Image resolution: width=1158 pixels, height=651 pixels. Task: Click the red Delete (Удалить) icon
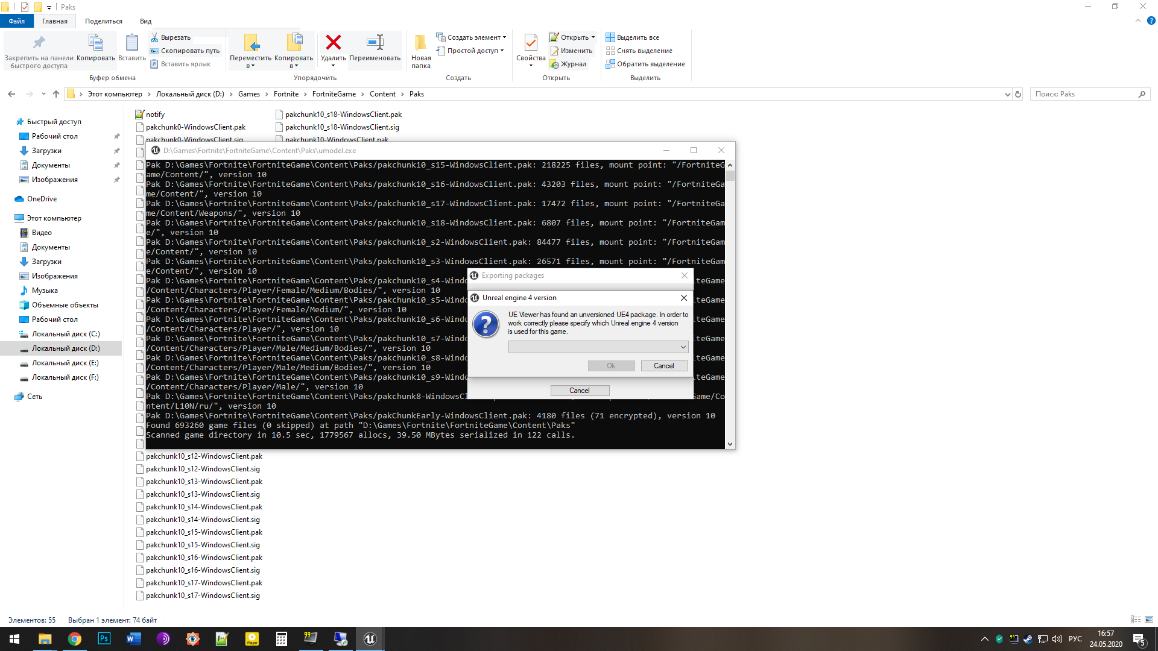334,42
